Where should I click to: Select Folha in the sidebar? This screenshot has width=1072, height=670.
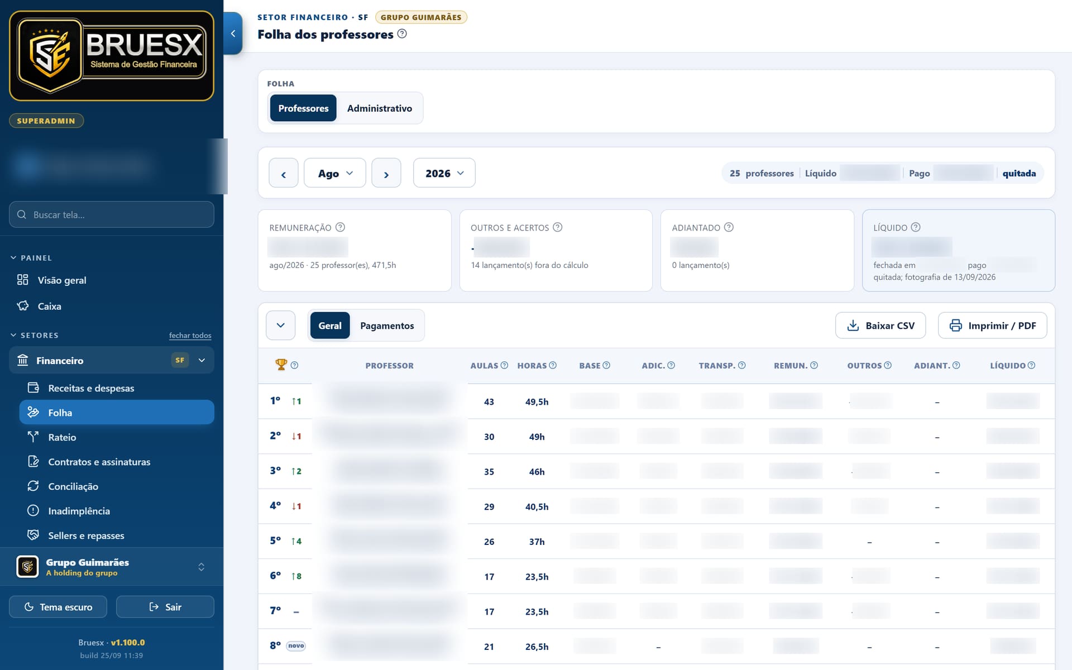(x=117, y=413)
